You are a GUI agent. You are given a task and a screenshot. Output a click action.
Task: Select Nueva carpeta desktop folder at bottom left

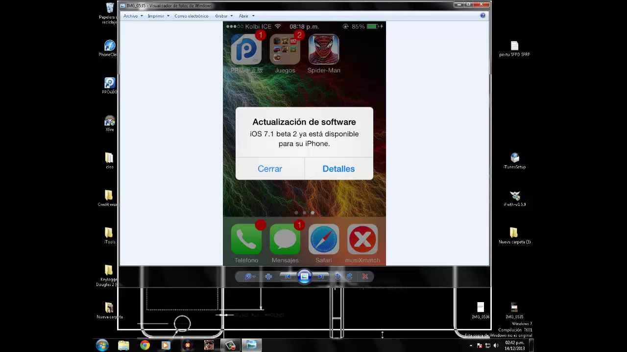click(109, 311)
